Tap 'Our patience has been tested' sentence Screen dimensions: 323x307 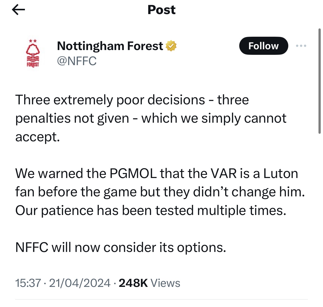point(150,210)
